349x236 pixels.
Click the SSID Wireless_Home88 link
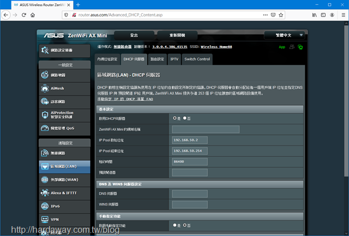216,47
